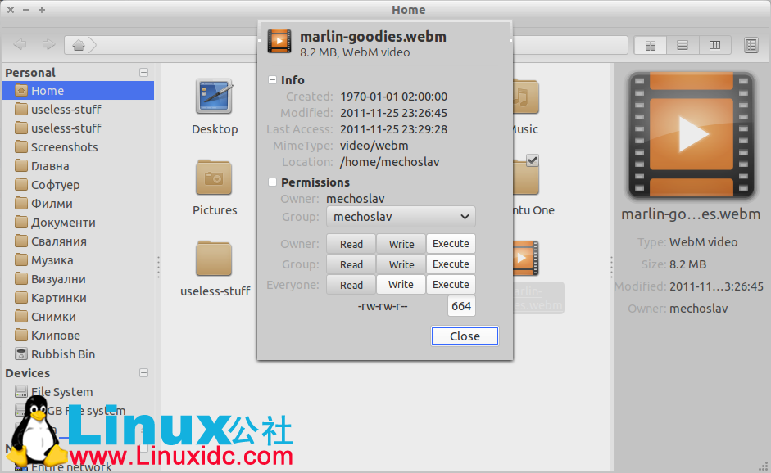Toggle Group Write permission
The height and width of the screenshot is (473, 771).
pos(401,264)
